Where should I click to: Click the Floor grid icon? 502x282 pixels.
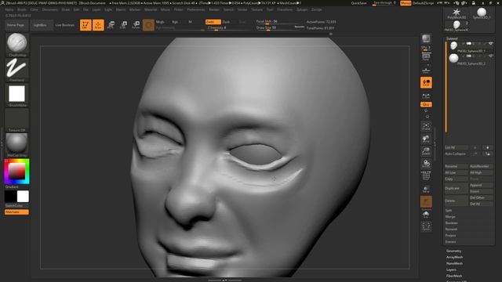426,70
